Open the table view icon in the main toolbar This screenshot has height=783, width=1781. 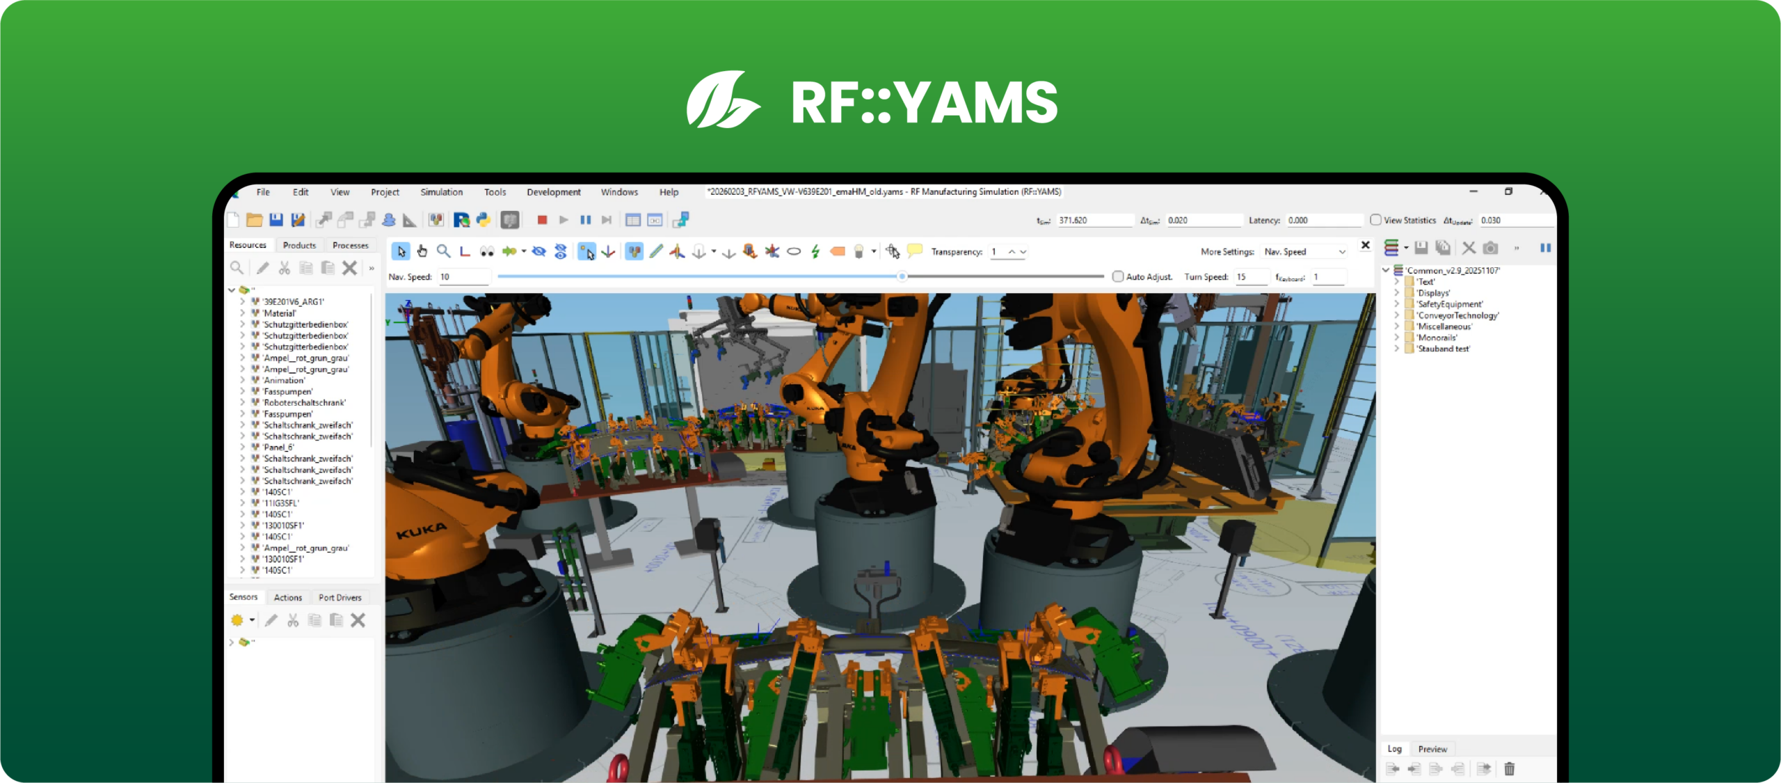[x=633, y=220]
